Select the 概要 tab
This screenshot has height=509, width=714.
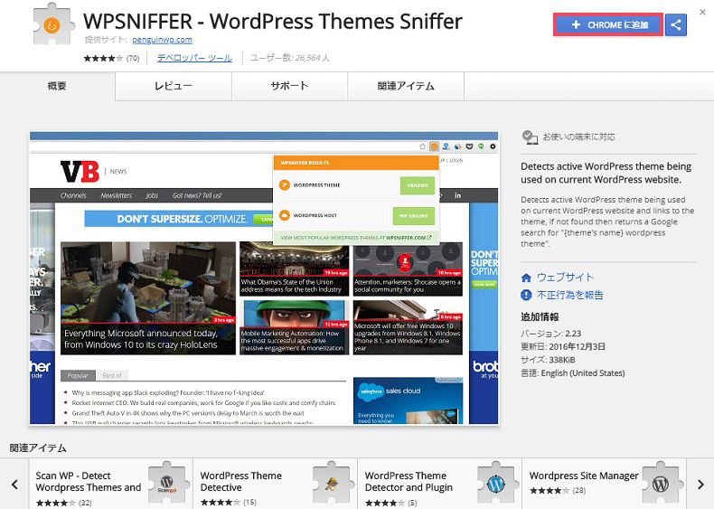57,86
